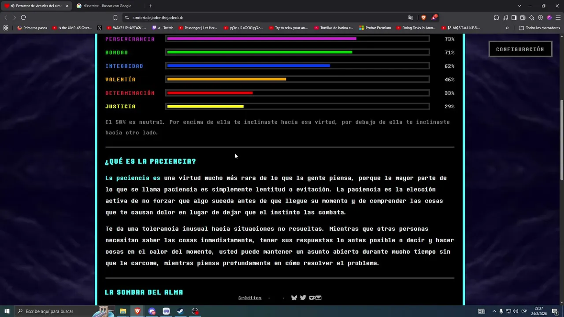
Task: Open the CONFIGURACIÓN button
Action: point(520,49)
